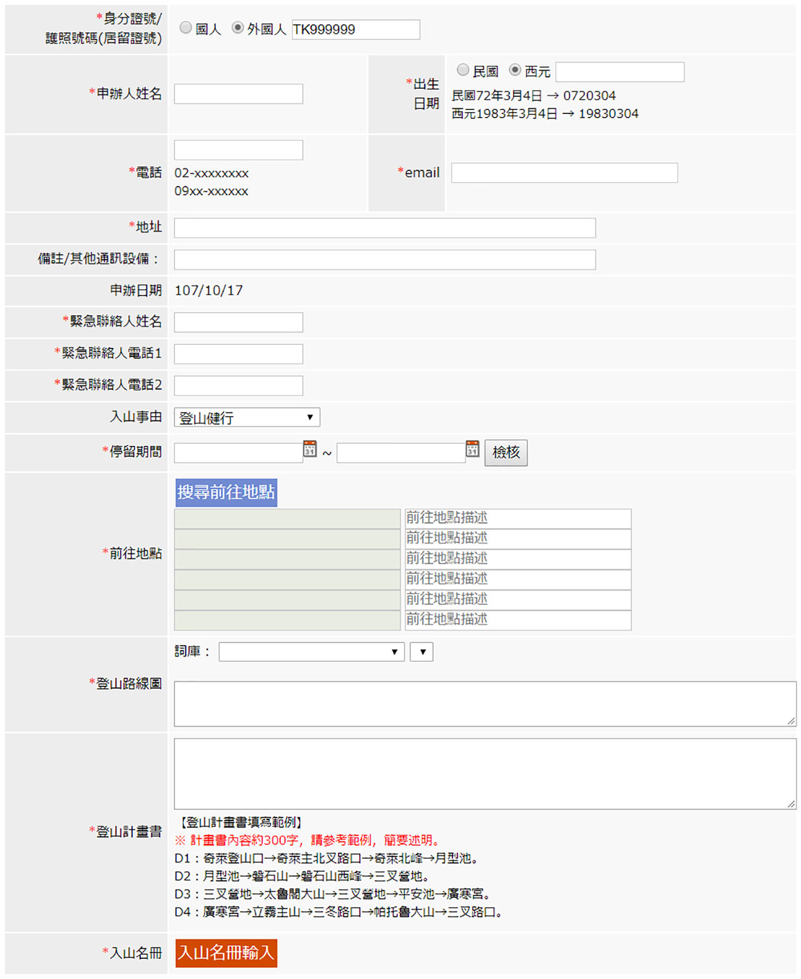
Task: Click the 入山名冊輸入 button
Action: 226,953
